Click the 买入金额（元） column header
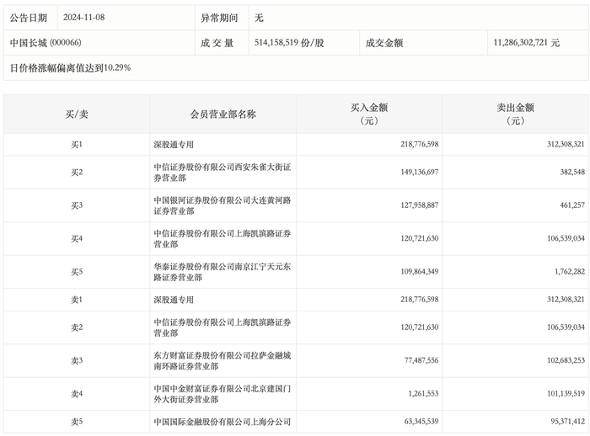 [369, 114]
